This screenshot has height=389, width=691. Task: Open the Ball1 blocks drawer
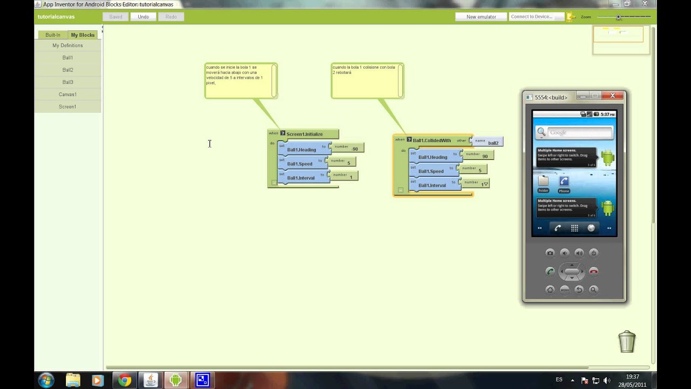67,57
